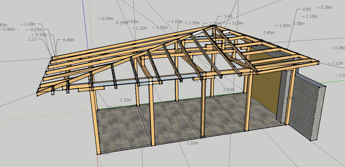Image resolution: width=345 pixels, height=167 pixels.
Task: Pick the ~ 5.35m dimension label
Action: click(x=39, y=35)
